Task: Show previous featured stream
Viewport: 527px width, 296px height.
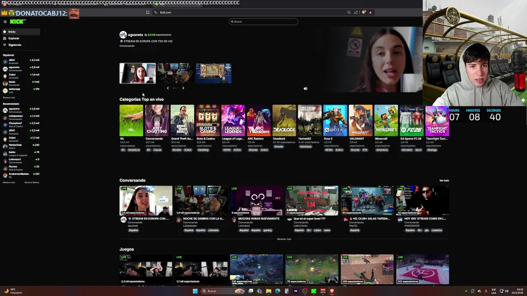Action: click(168, 88)
